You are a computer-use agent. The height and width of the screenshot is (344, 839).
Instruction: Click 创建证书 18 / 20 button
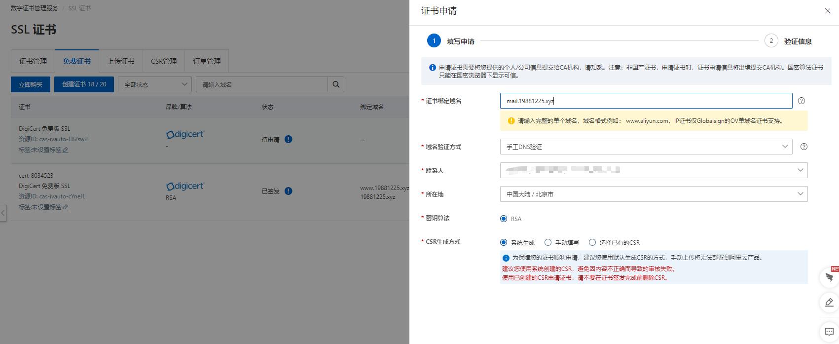(x=84, y=84)
